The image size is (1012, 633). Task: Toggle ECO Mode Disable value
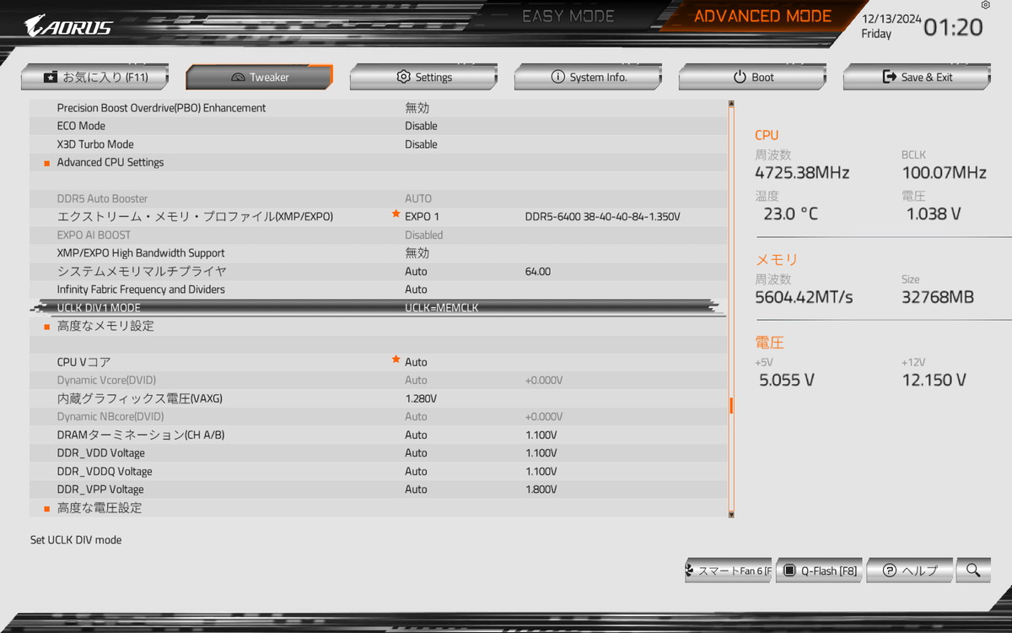(x=421, y=126)
